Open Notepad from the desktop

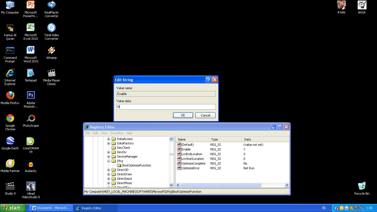(31, 74)
